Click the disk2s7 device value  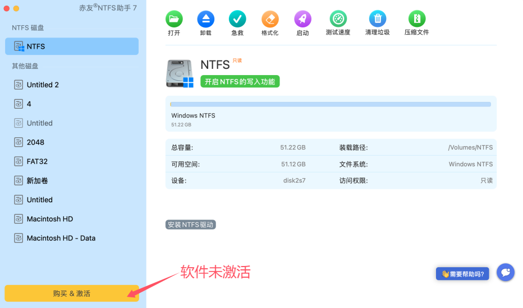pyautogui.click(x=294, y=180)
